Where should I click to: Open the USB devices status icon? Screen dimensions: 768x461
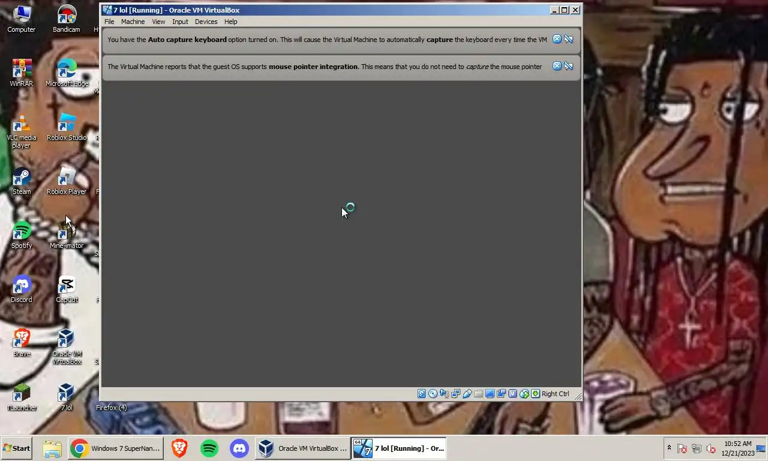[x=467, y=394]
